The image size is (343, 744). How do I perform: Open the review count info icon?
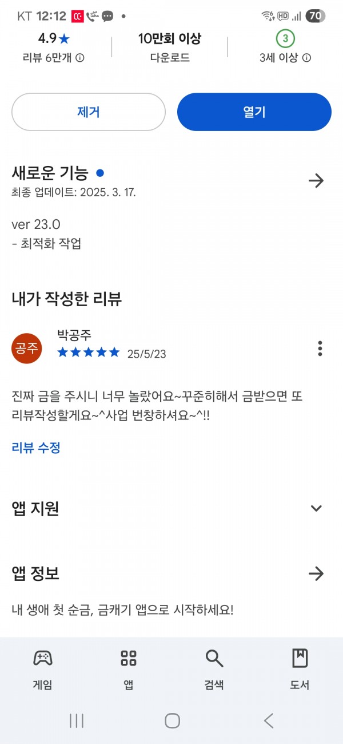tap(81, 58)
